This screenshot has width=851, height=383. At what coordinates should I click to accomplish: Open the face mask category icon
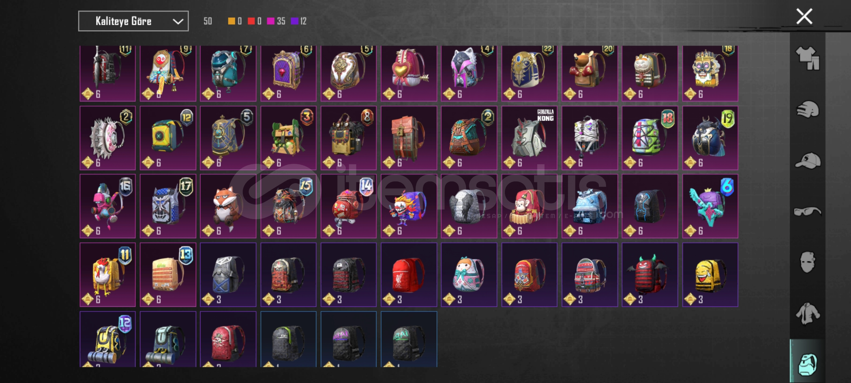point(807,262)
